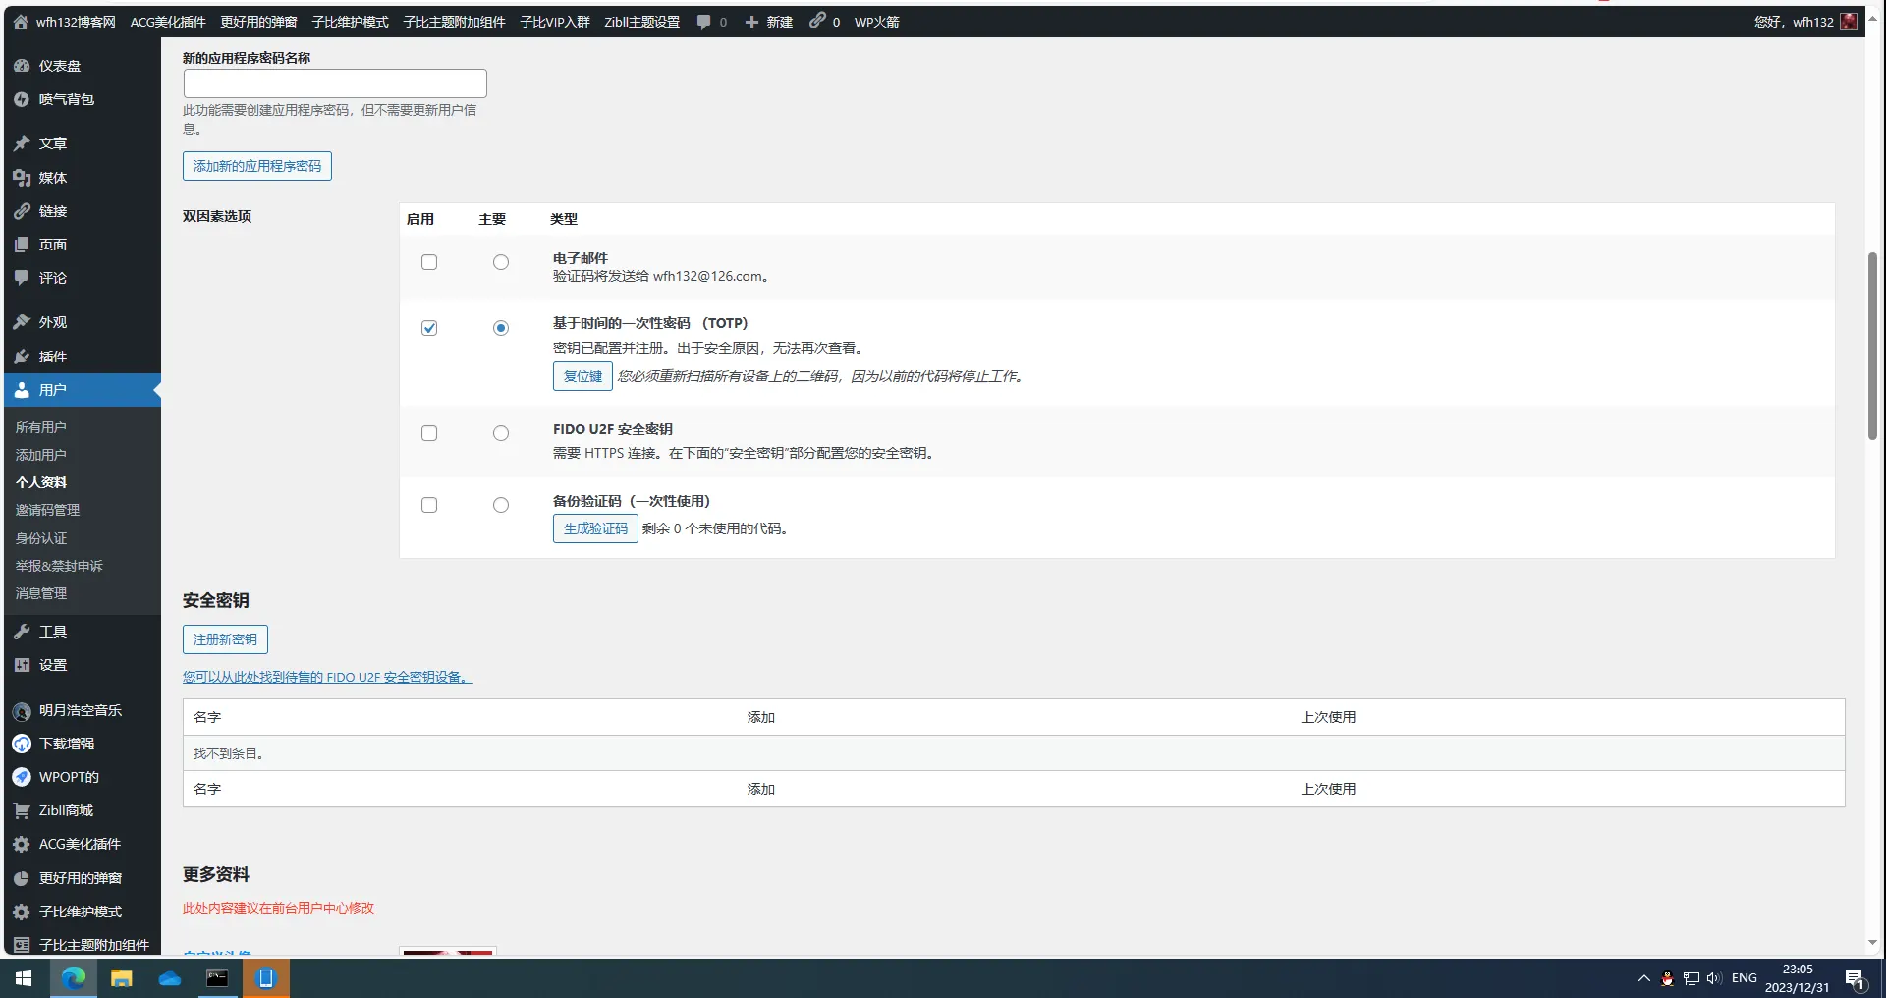
Task: Click the 文章 posts pin icon
Action: click(x=22, y=143)
